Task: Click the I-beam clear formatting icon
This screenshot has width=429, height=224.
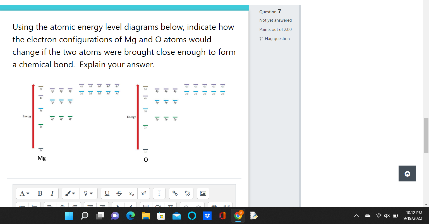Action: (159, 193)
